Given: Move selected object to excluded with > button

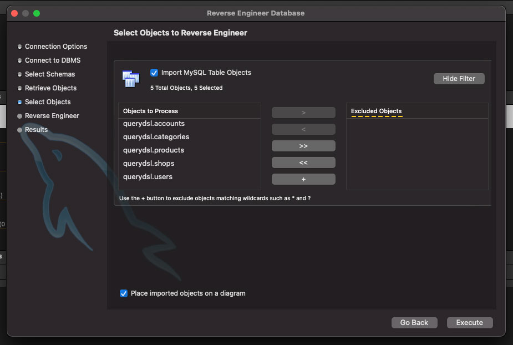Looking at the screenshot, I should point(303,113).
